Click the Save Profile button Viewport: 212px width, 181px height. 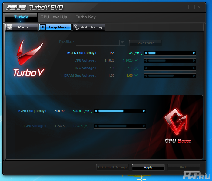coord(145,43)
